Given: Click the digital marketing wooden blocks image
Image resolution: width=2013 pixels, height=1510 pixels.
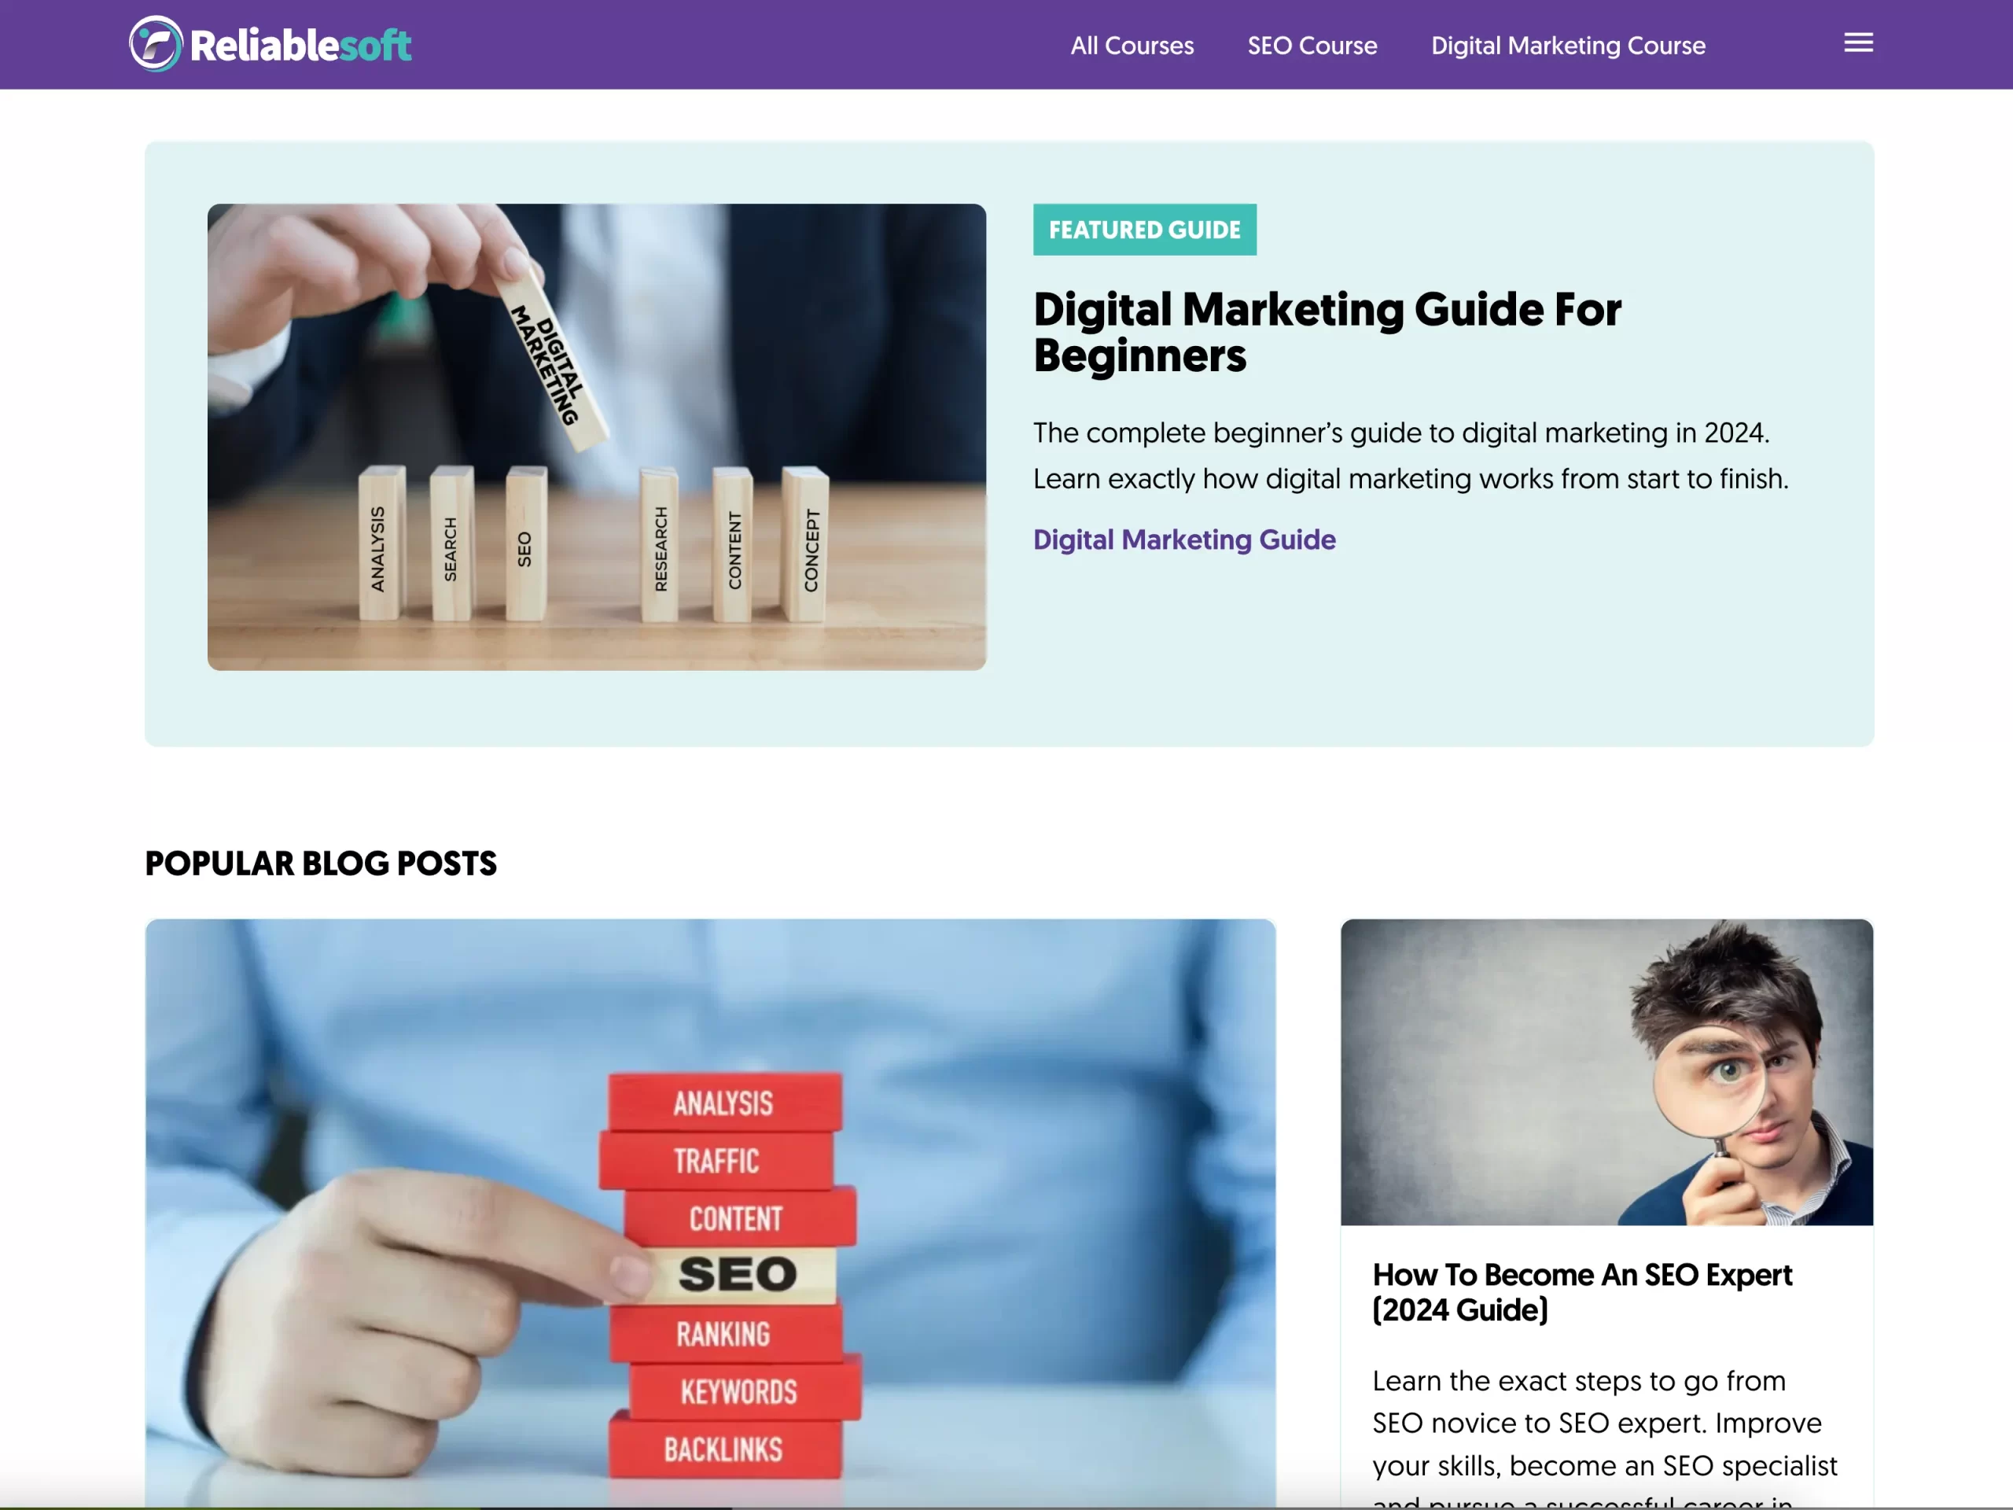Looking at the screenshot, I should (596, 437).
